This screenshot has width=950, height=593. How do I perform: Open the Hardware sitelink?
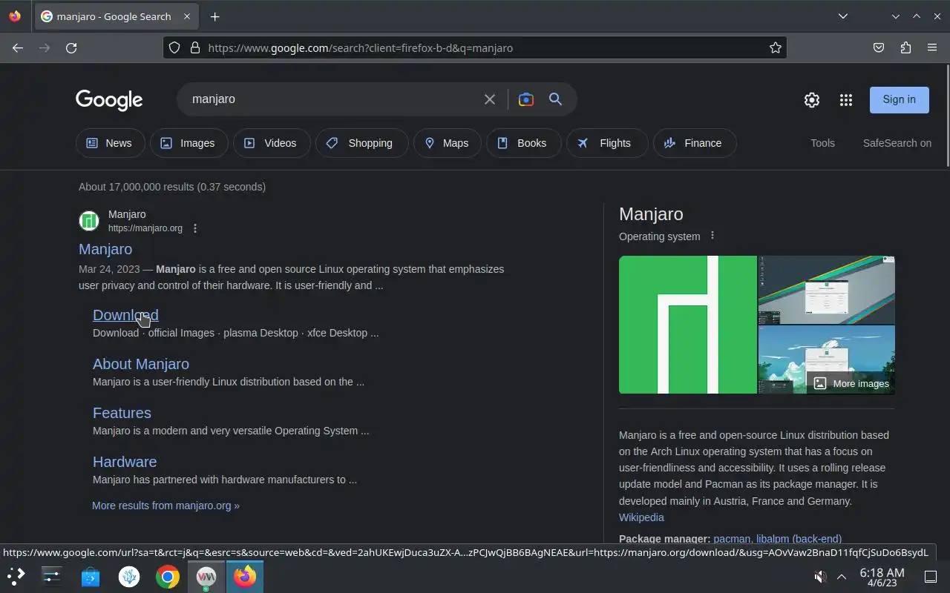click(125, 462)
